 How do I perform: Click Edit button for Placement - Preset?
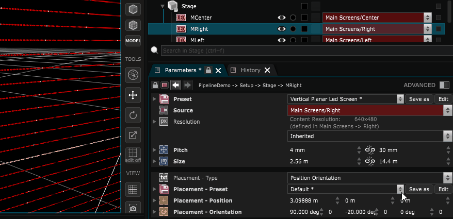click(x=443, y=189)
